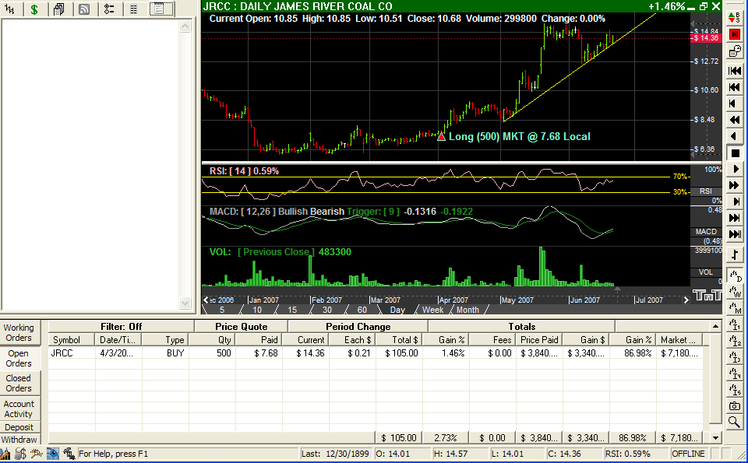Viewport: 748px width, 463px height.
Task: Step back one bar
Action: pyautogui.click(x=735, y=103)
